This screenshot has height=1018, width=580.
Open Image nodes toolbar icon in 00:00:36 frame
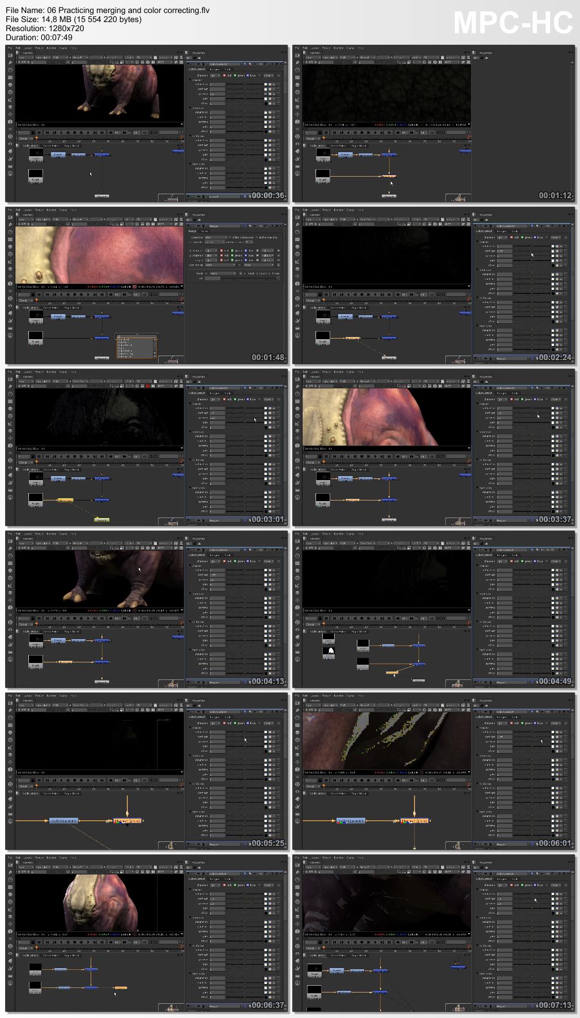tap(10, 55)
